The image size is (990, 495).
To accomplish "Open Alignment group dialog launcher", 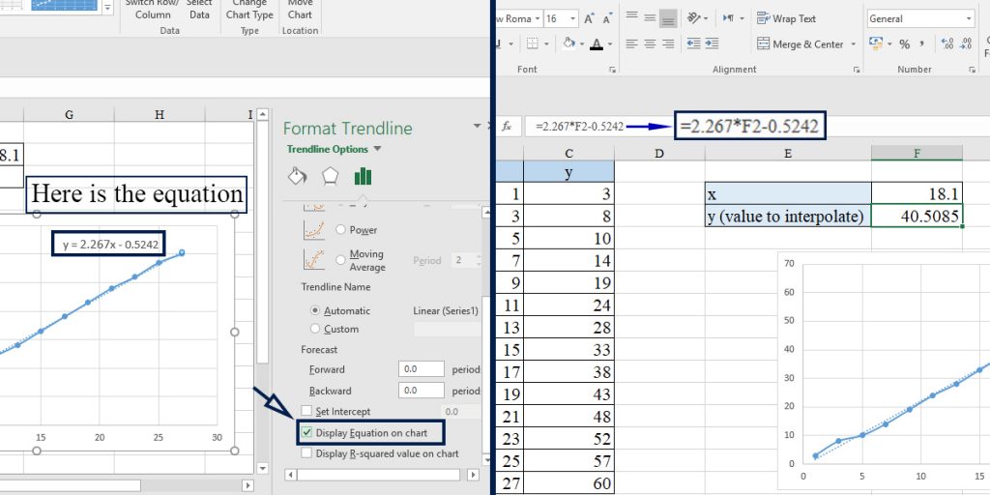I will pos(857,70).
